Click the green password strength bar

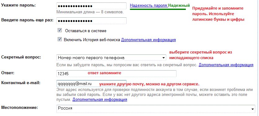pyautogui.click(x=158, y=9)
